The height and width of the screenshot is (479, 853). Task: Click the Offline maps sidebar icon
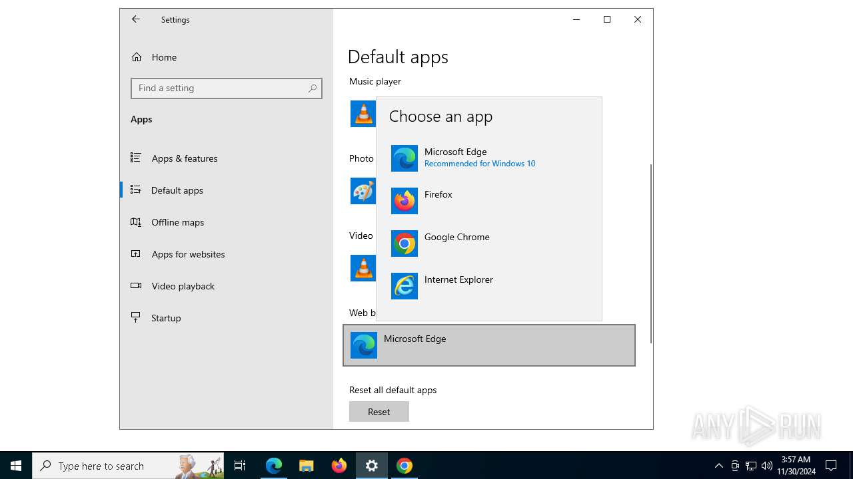[136, 222]
